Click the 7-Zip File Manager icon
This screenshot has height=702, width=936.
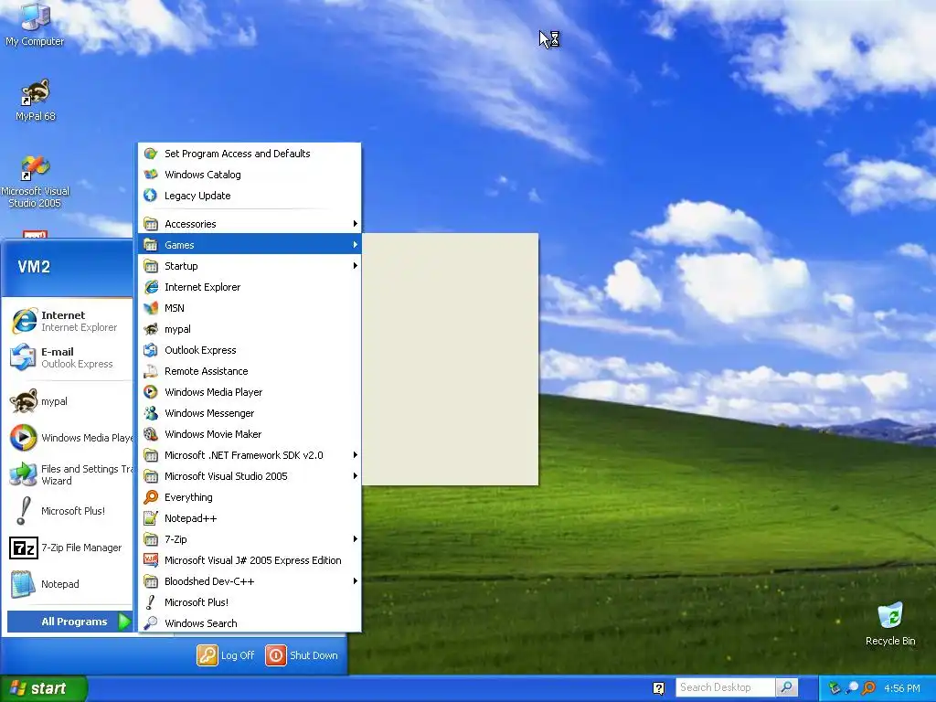click(23, 548)
